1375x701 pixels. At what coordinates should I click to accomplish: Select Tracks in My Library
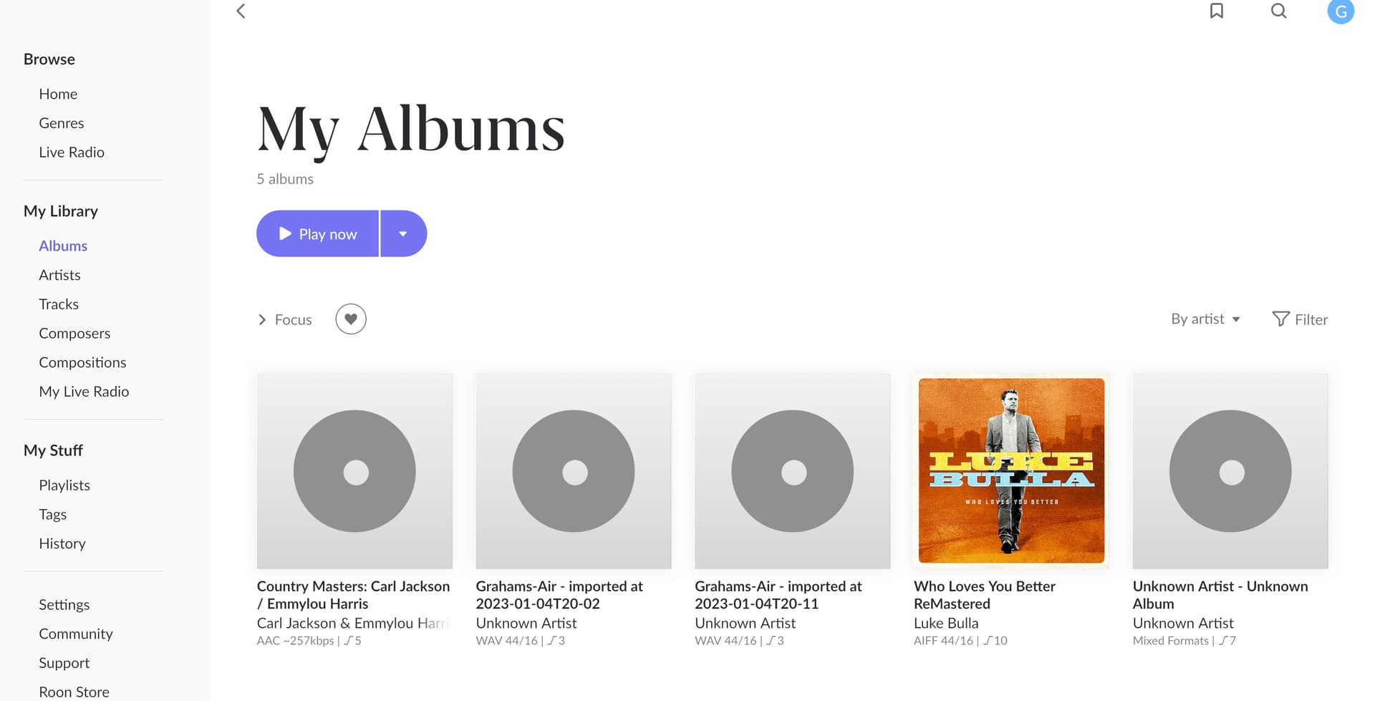coord(59,304)
